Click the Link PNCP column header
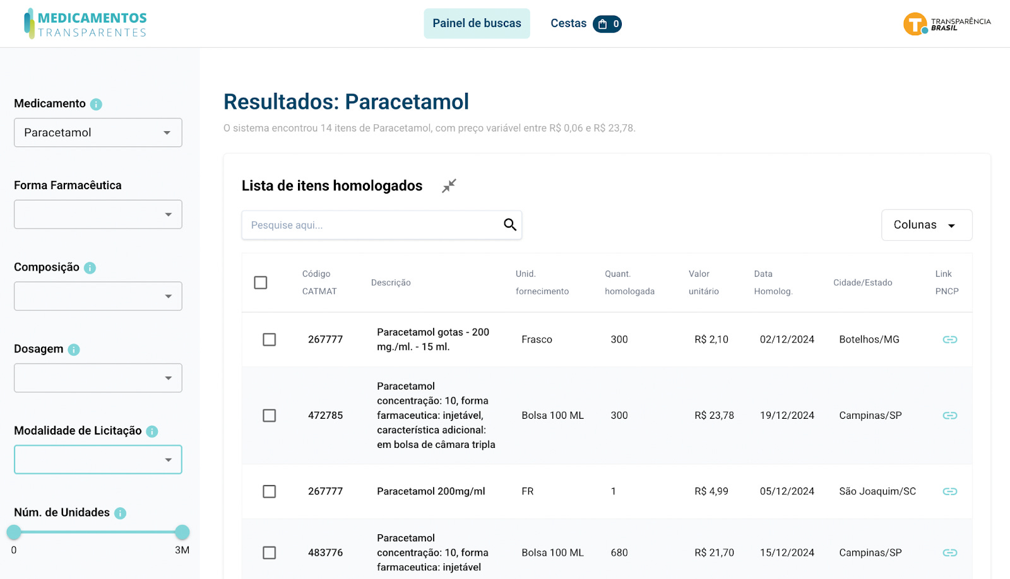The height and width of the screenshot is (579, 1010). pyautogui.click(x=947, y=283)
